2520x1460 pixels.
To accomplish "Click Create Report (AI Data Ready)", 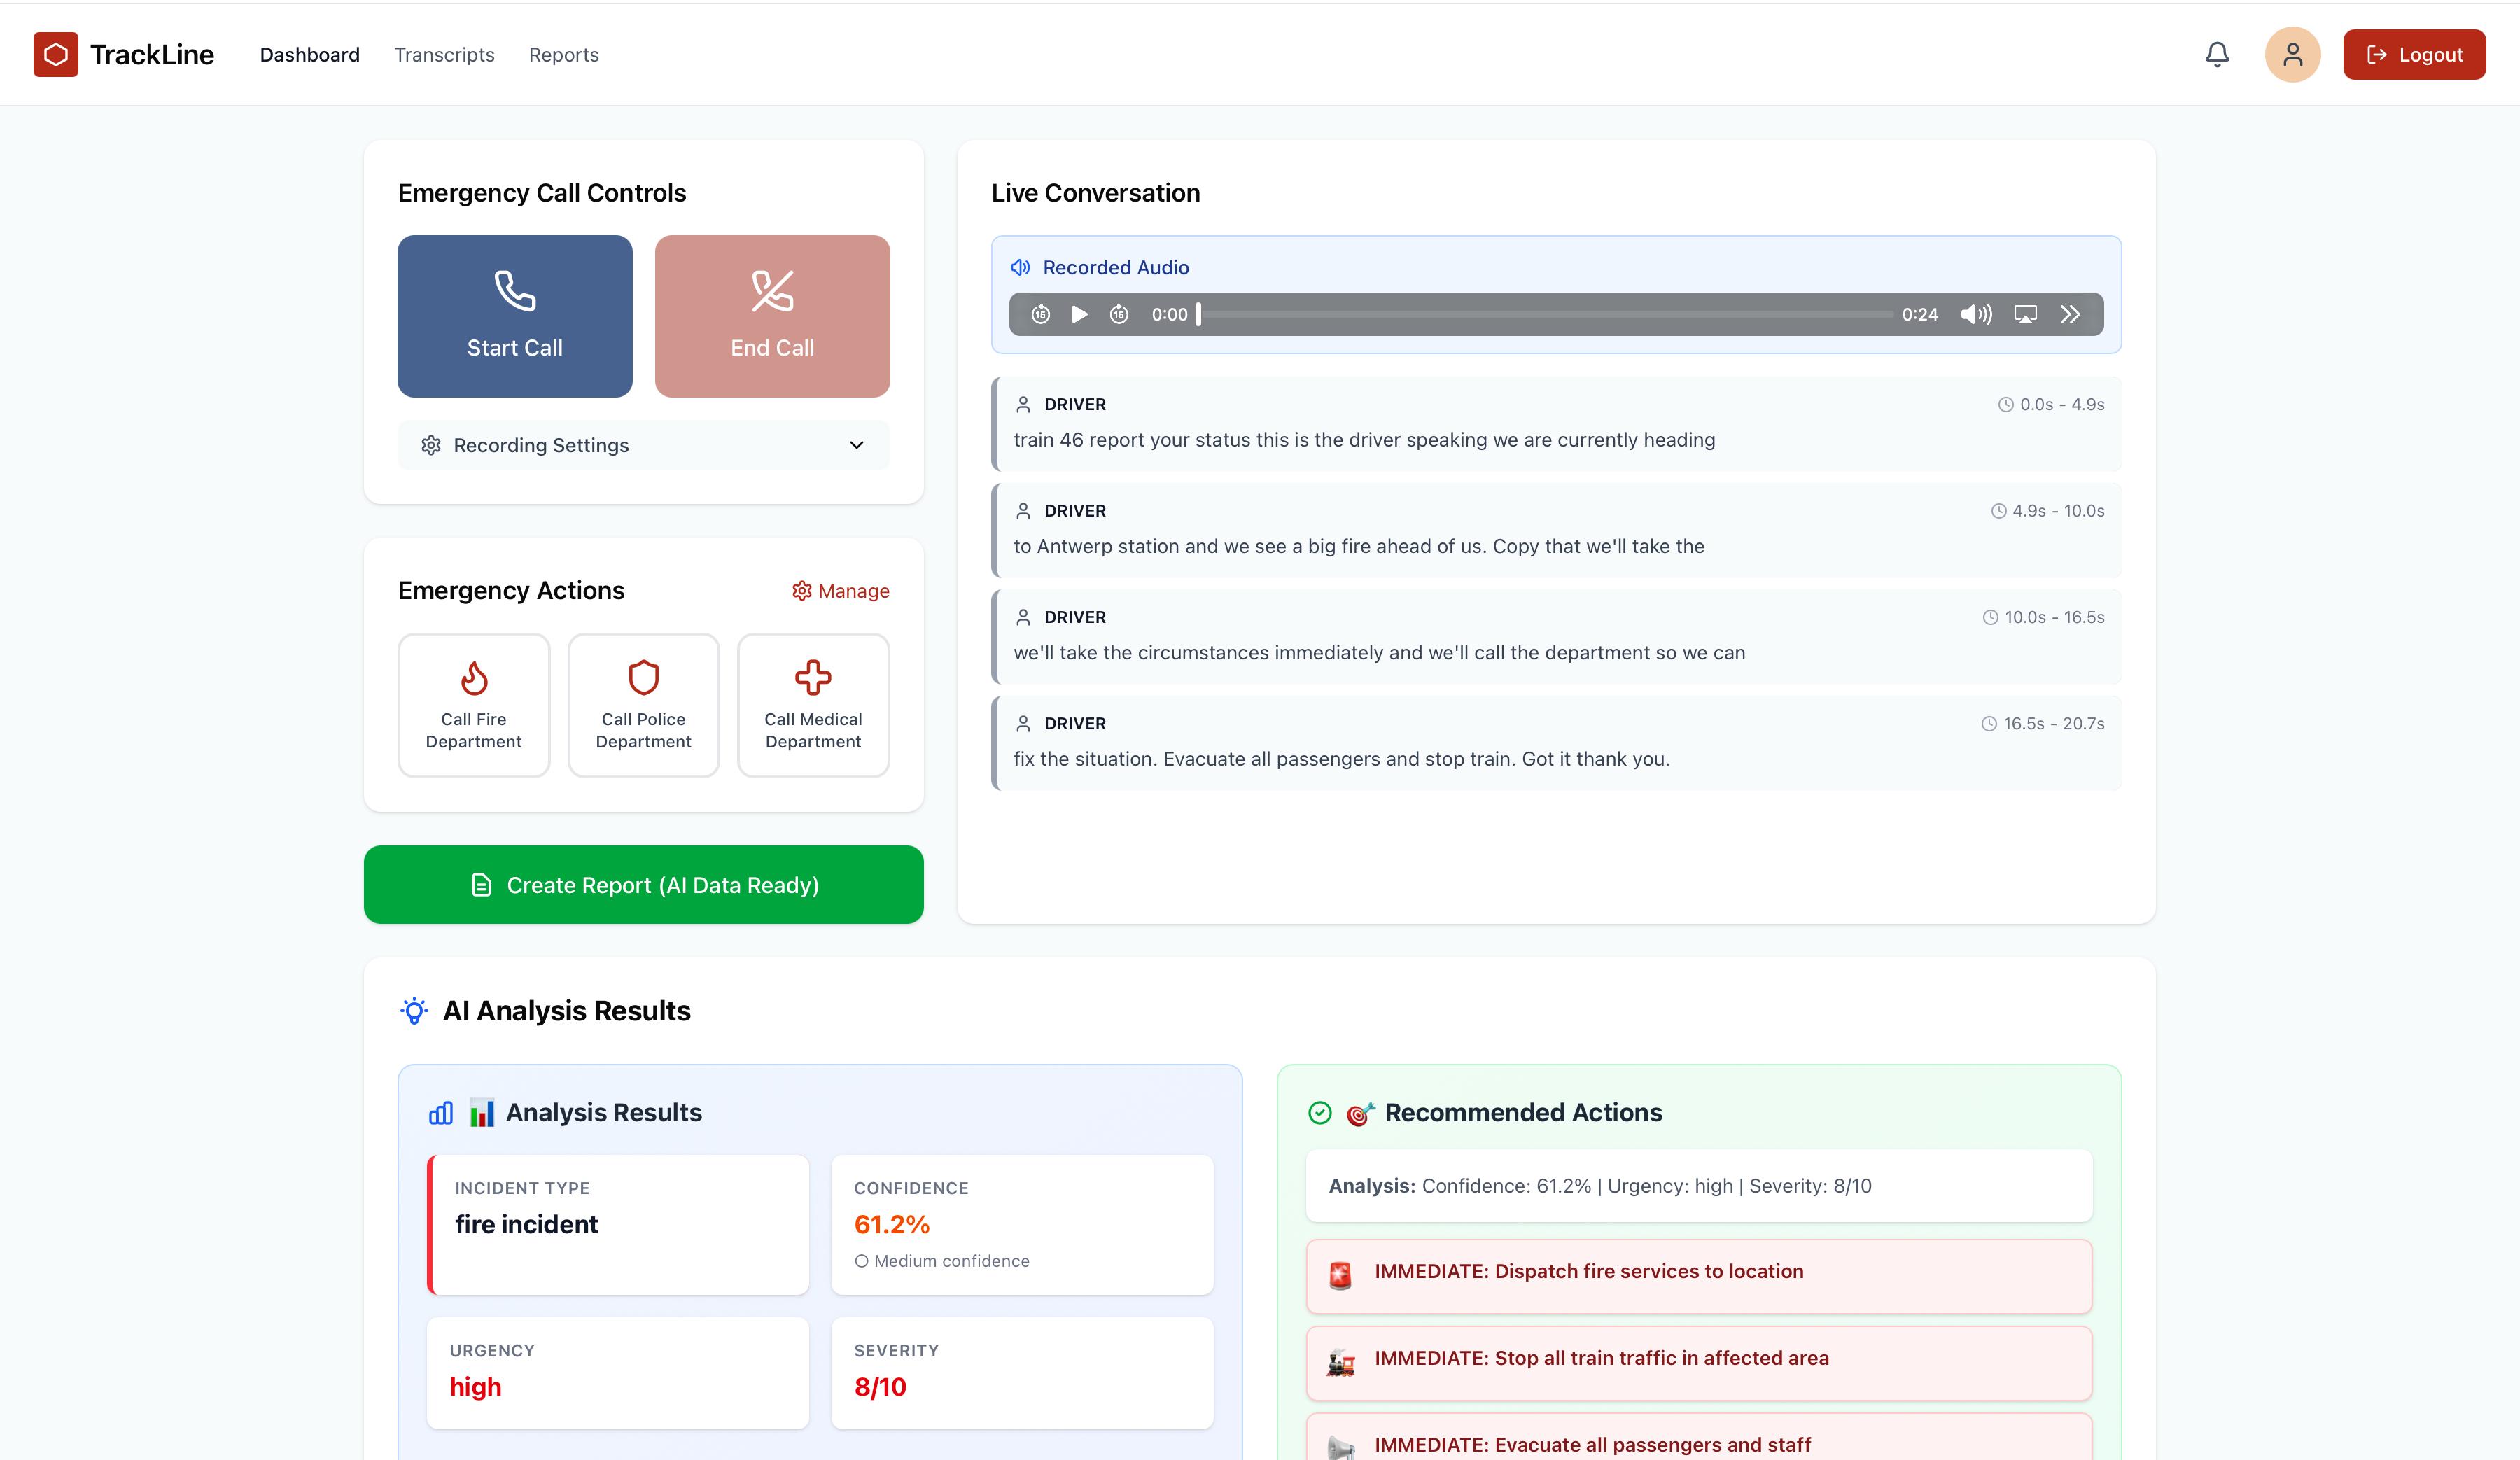I will point(644,885).
